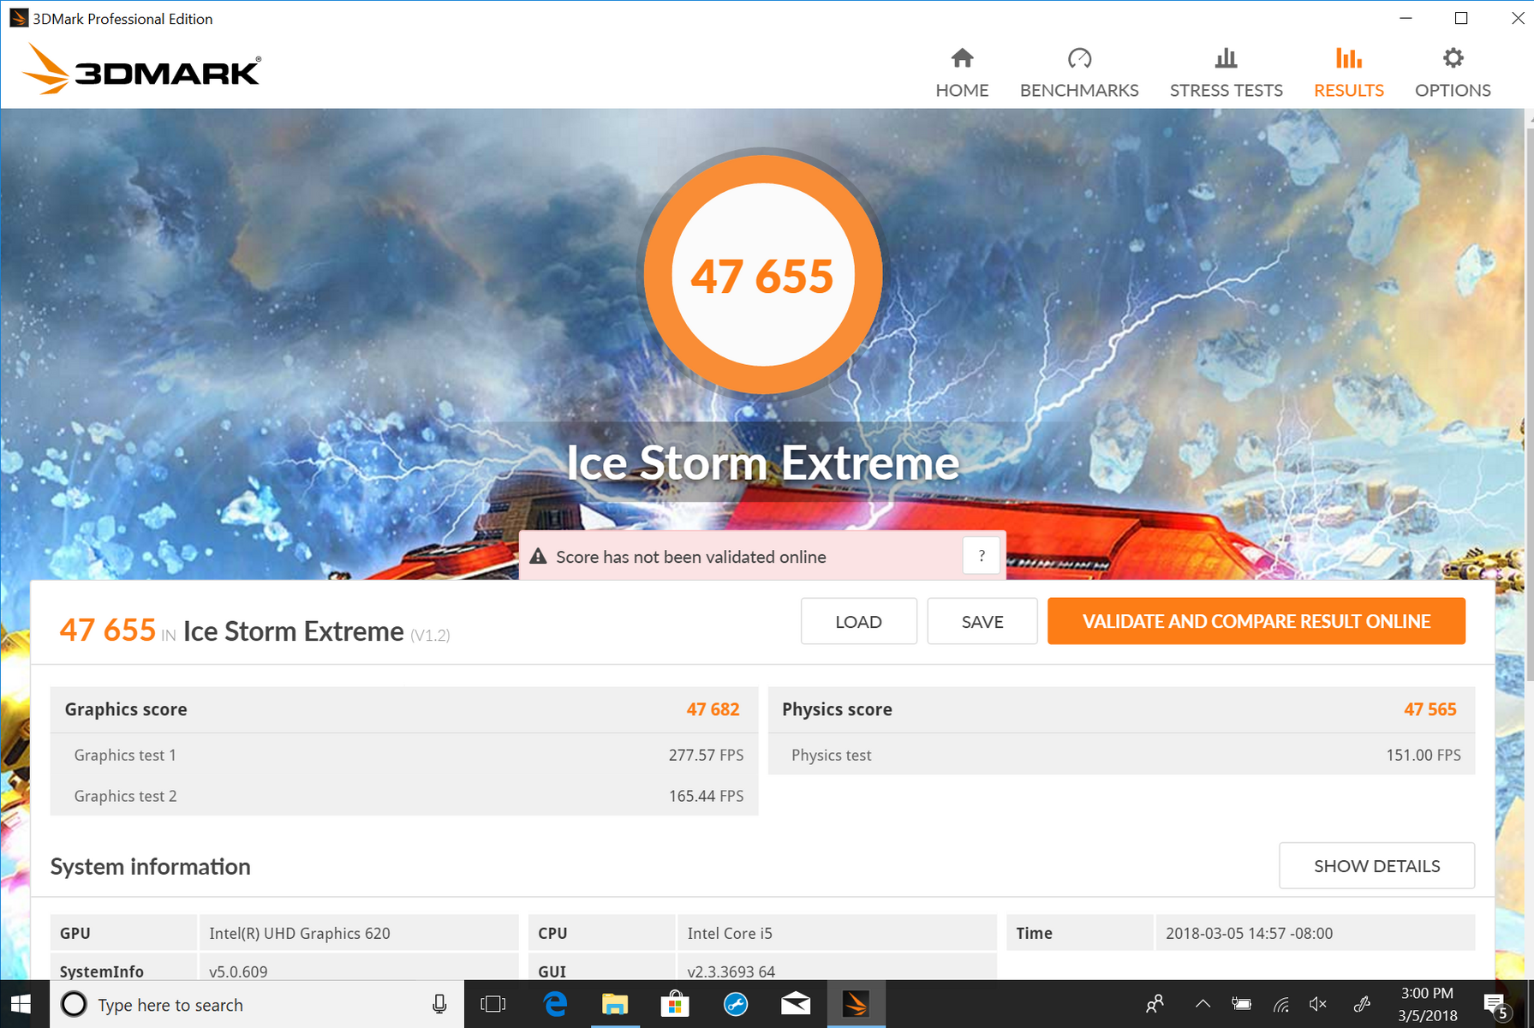Open the Mail app from the taskbar
1534x1028 pixels.
[796, 1004]
